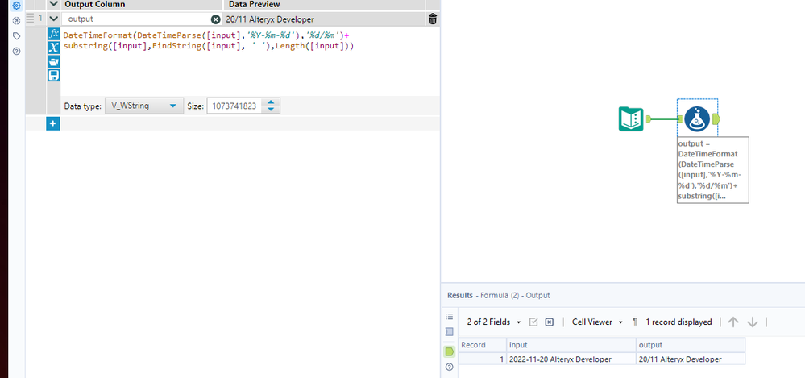Click the Record column header
This screenshot has width=805, height=378.
pos(482,345)
